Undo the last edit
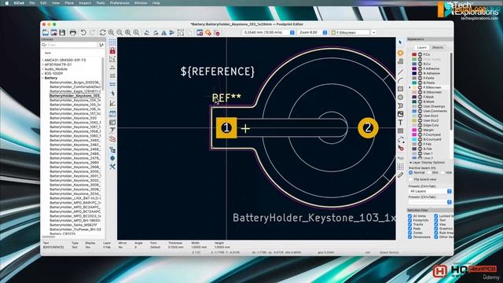This screenshot has width=503, height=283. [x=83, y=32]
